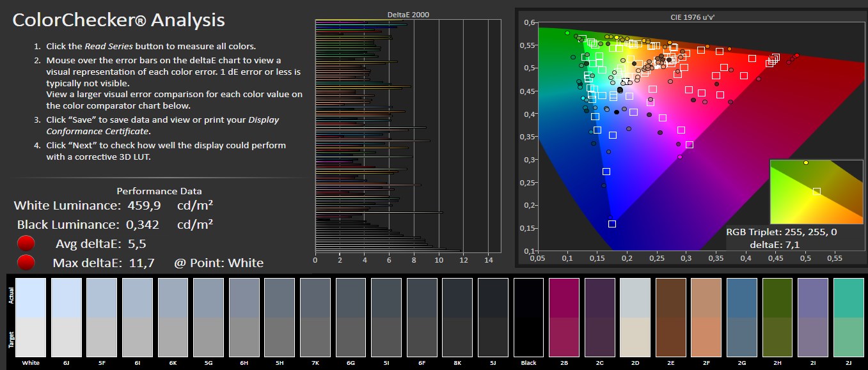The width and height of the screenshot is (868, 370).
Task: Choose the 7K gray swatch
Action: pyautogui.click(x=315, y=317)
